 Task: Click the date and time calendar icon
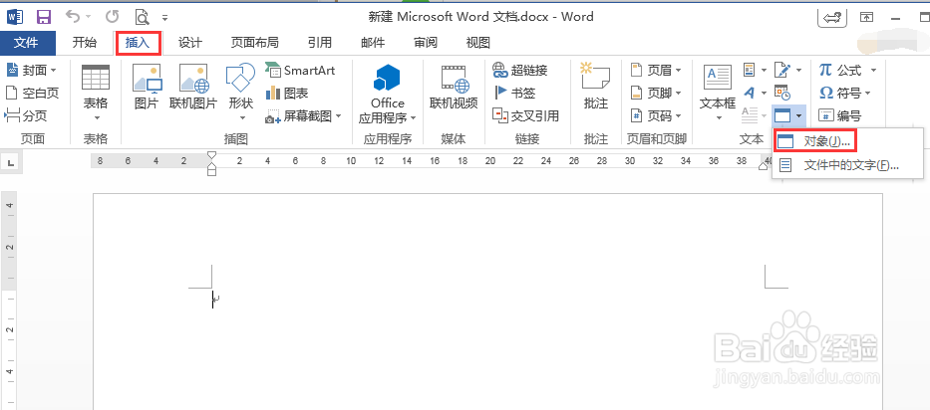[782, 93]
